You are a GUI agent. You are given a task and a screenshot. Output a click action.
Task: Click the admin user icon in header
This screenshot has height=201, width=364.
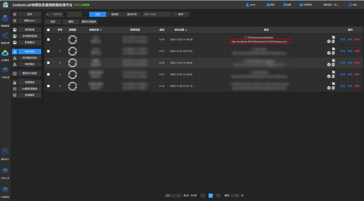247,5
